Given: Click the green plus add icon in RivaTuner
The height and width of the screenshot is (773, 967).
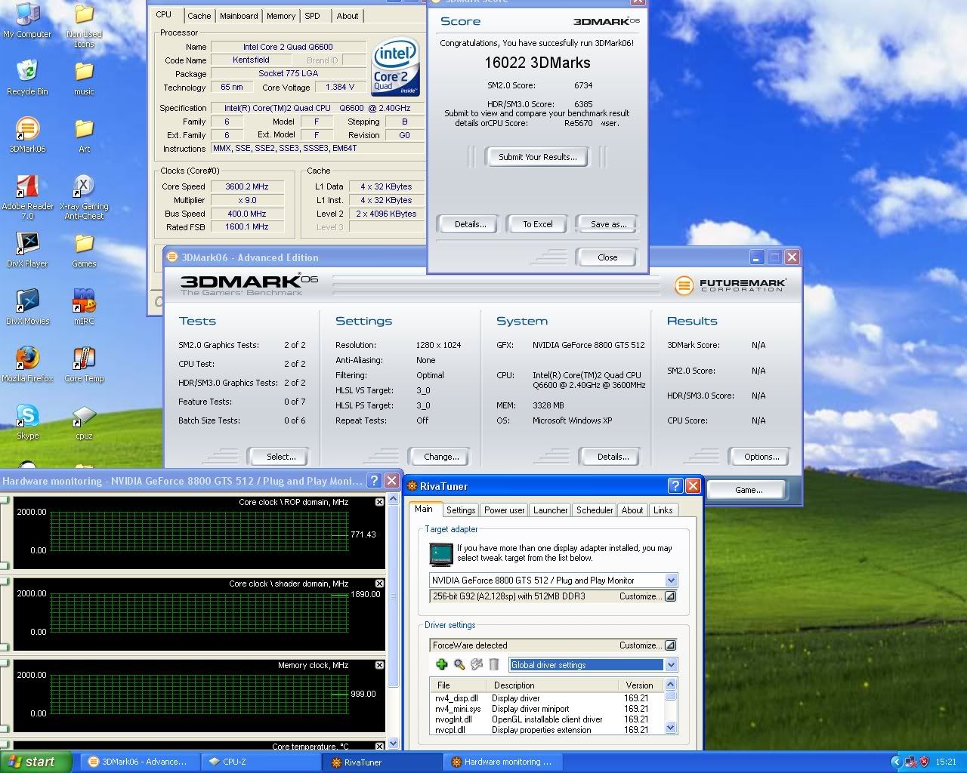Looking at the screenshot, I should point(442,664).
